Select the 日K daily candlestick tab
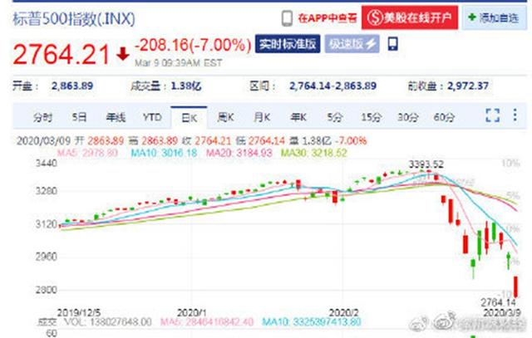 pos(188,116)
